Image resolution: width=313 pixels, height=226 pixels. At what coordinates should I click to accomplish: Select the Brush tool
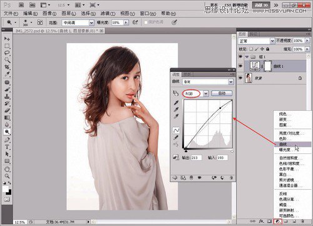pyautogui.click(x=7, y=90)
